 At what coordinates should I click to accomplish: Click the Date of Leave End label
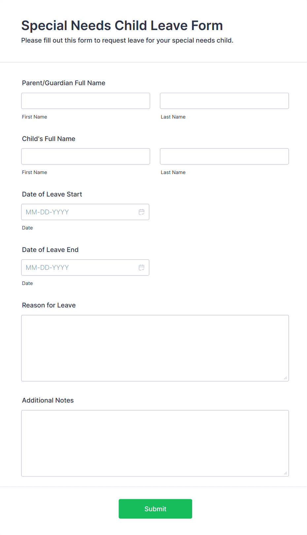coord(50,250)
